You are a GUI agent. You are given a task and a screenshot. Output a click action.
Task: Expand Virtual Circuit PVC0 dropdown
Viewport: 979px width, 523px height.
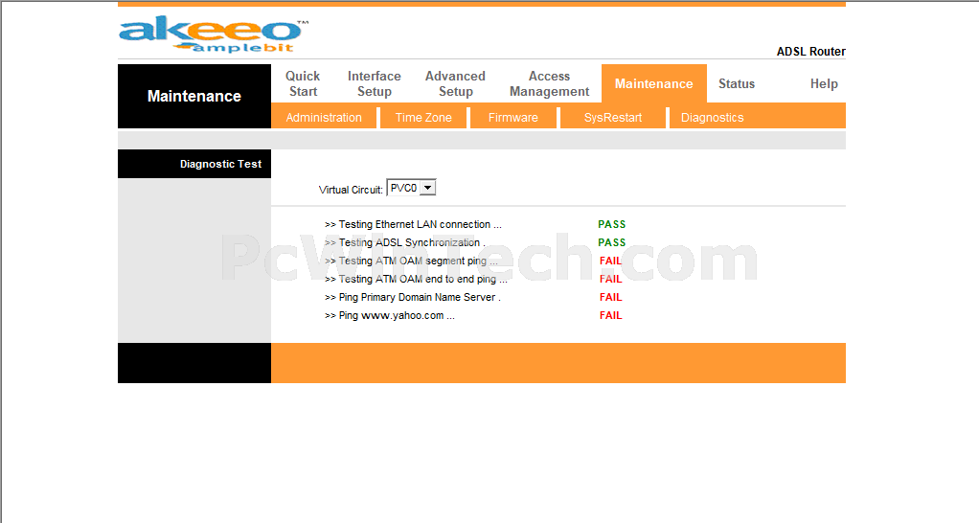pos(412,188)
